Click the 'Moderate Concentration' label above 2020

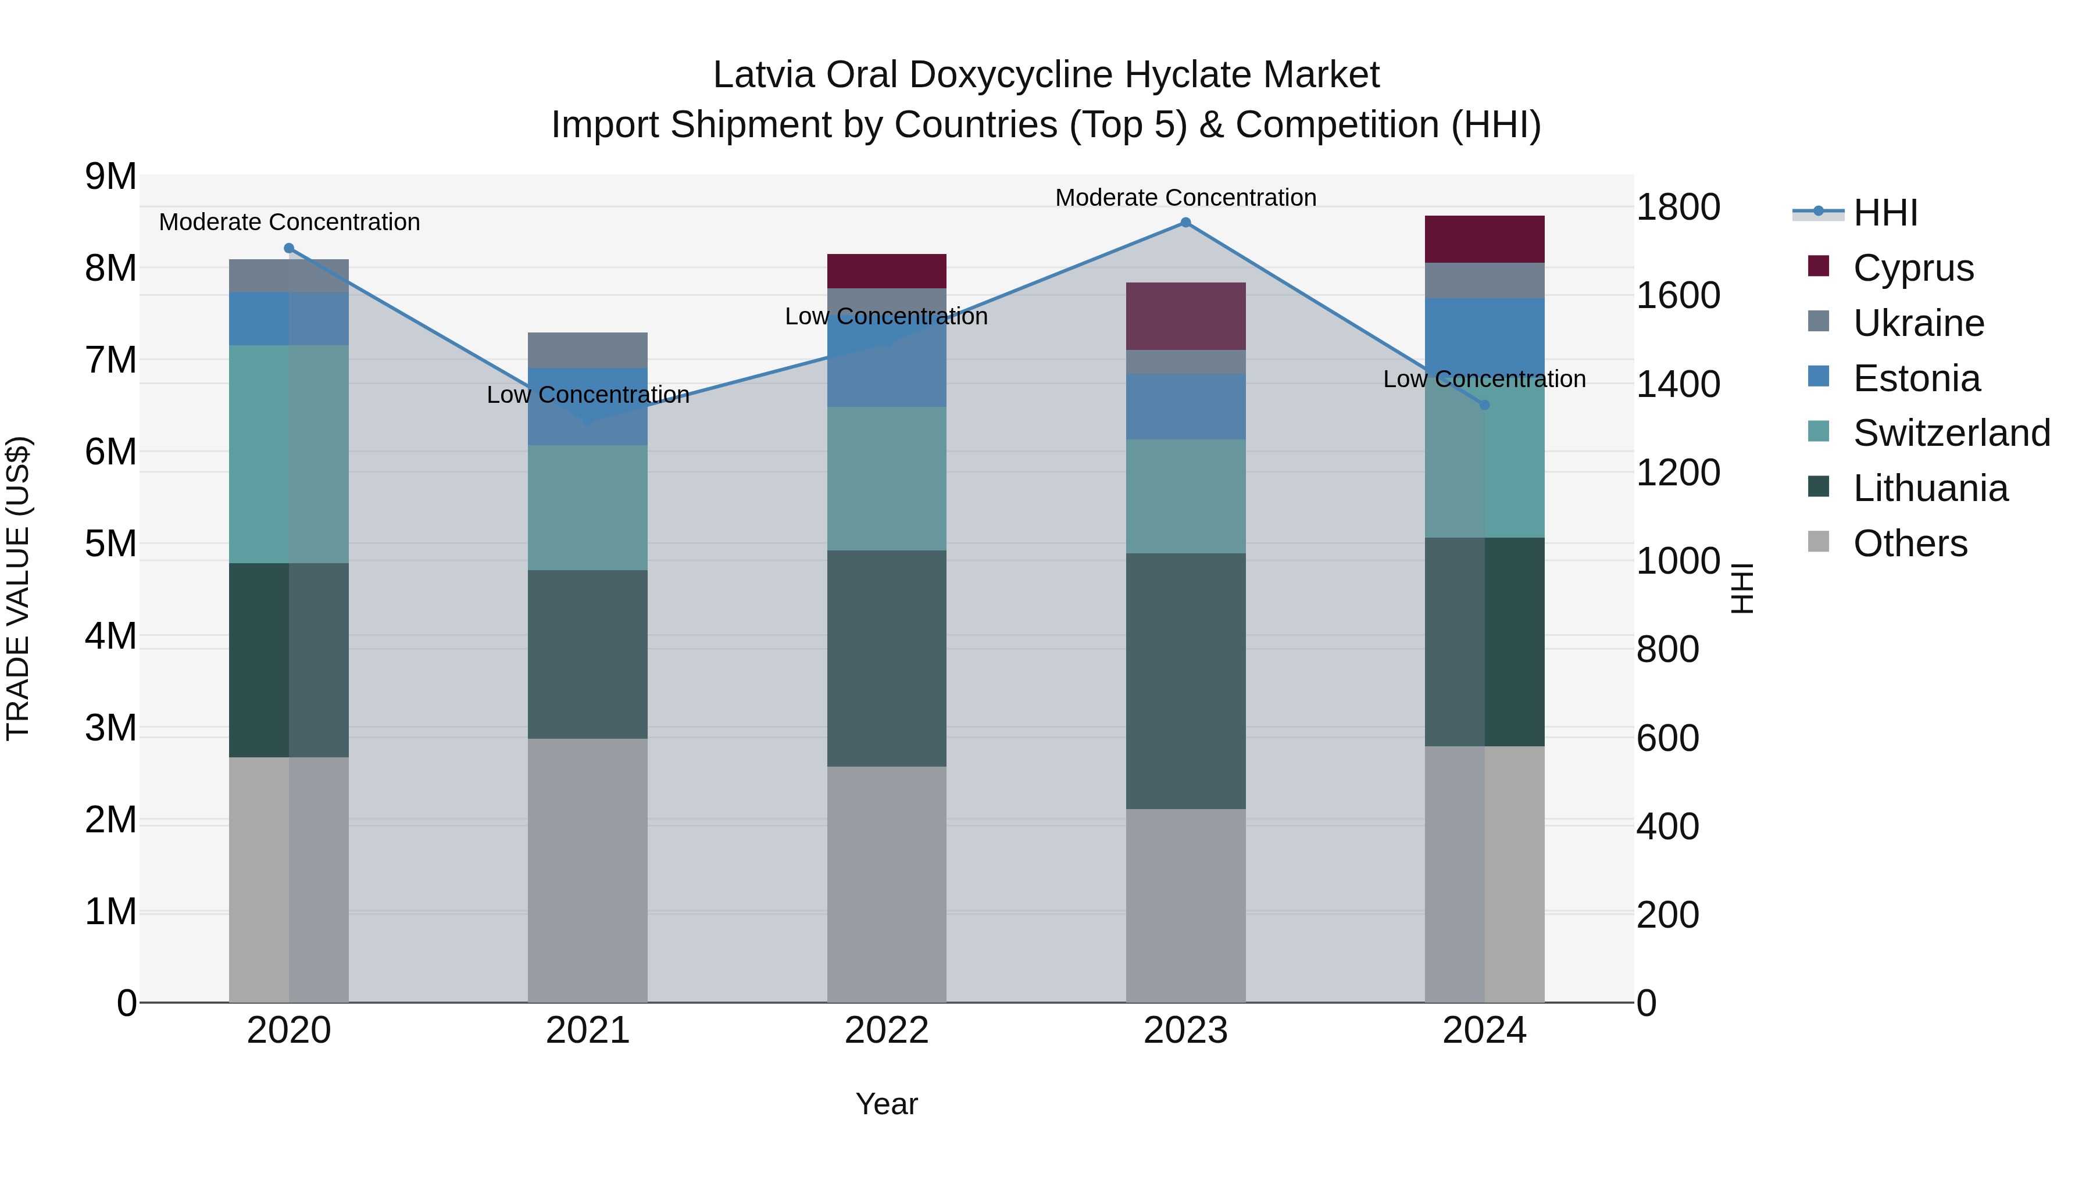pyautogui.click(x=290, y=222)
